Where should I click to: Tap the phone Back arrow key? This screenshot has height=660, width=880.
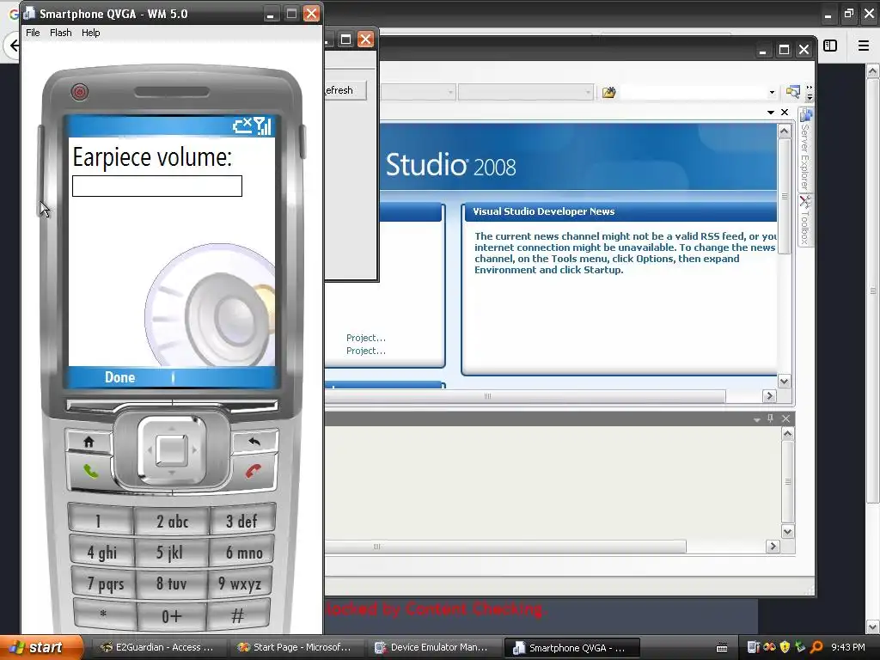(254, 442)
